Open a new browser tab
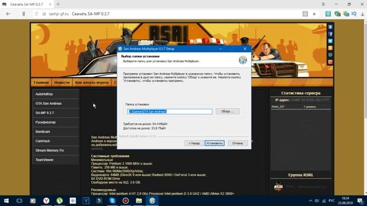The image size is (367, 206). [x=58, y=4]
